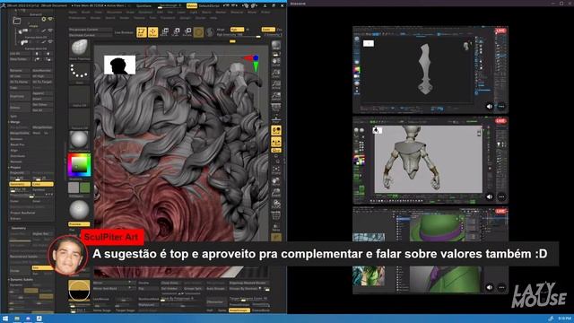
Task: Select the Scale transform button
Action: click(176, 32)
